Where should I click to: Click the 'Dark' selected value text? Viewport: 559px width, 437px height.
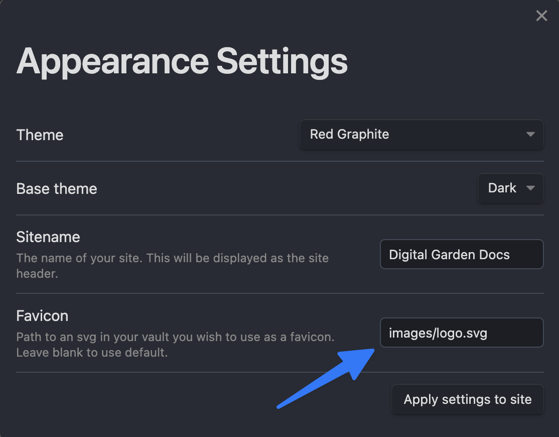502,188
